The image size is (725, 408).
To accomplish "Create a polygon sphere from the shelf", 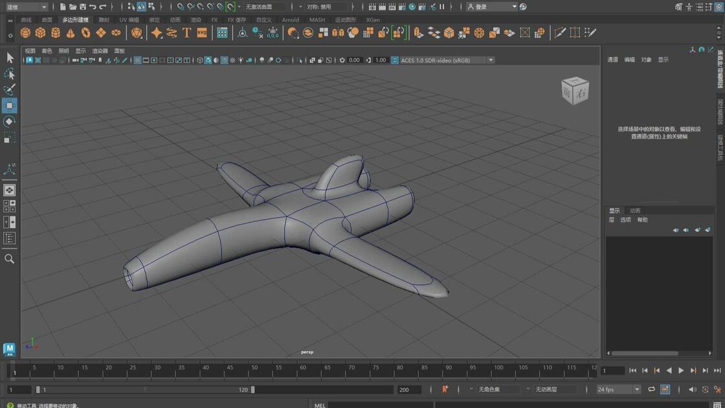I will (x=25, y=33).
